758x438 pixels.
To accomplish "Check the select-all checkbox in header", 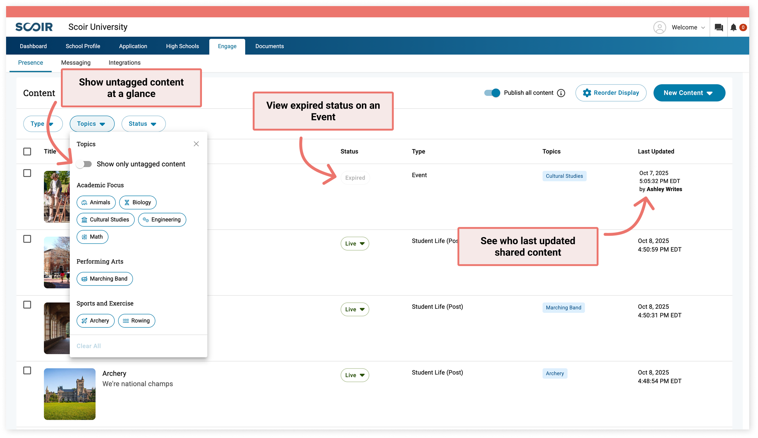I will point(27,152).
